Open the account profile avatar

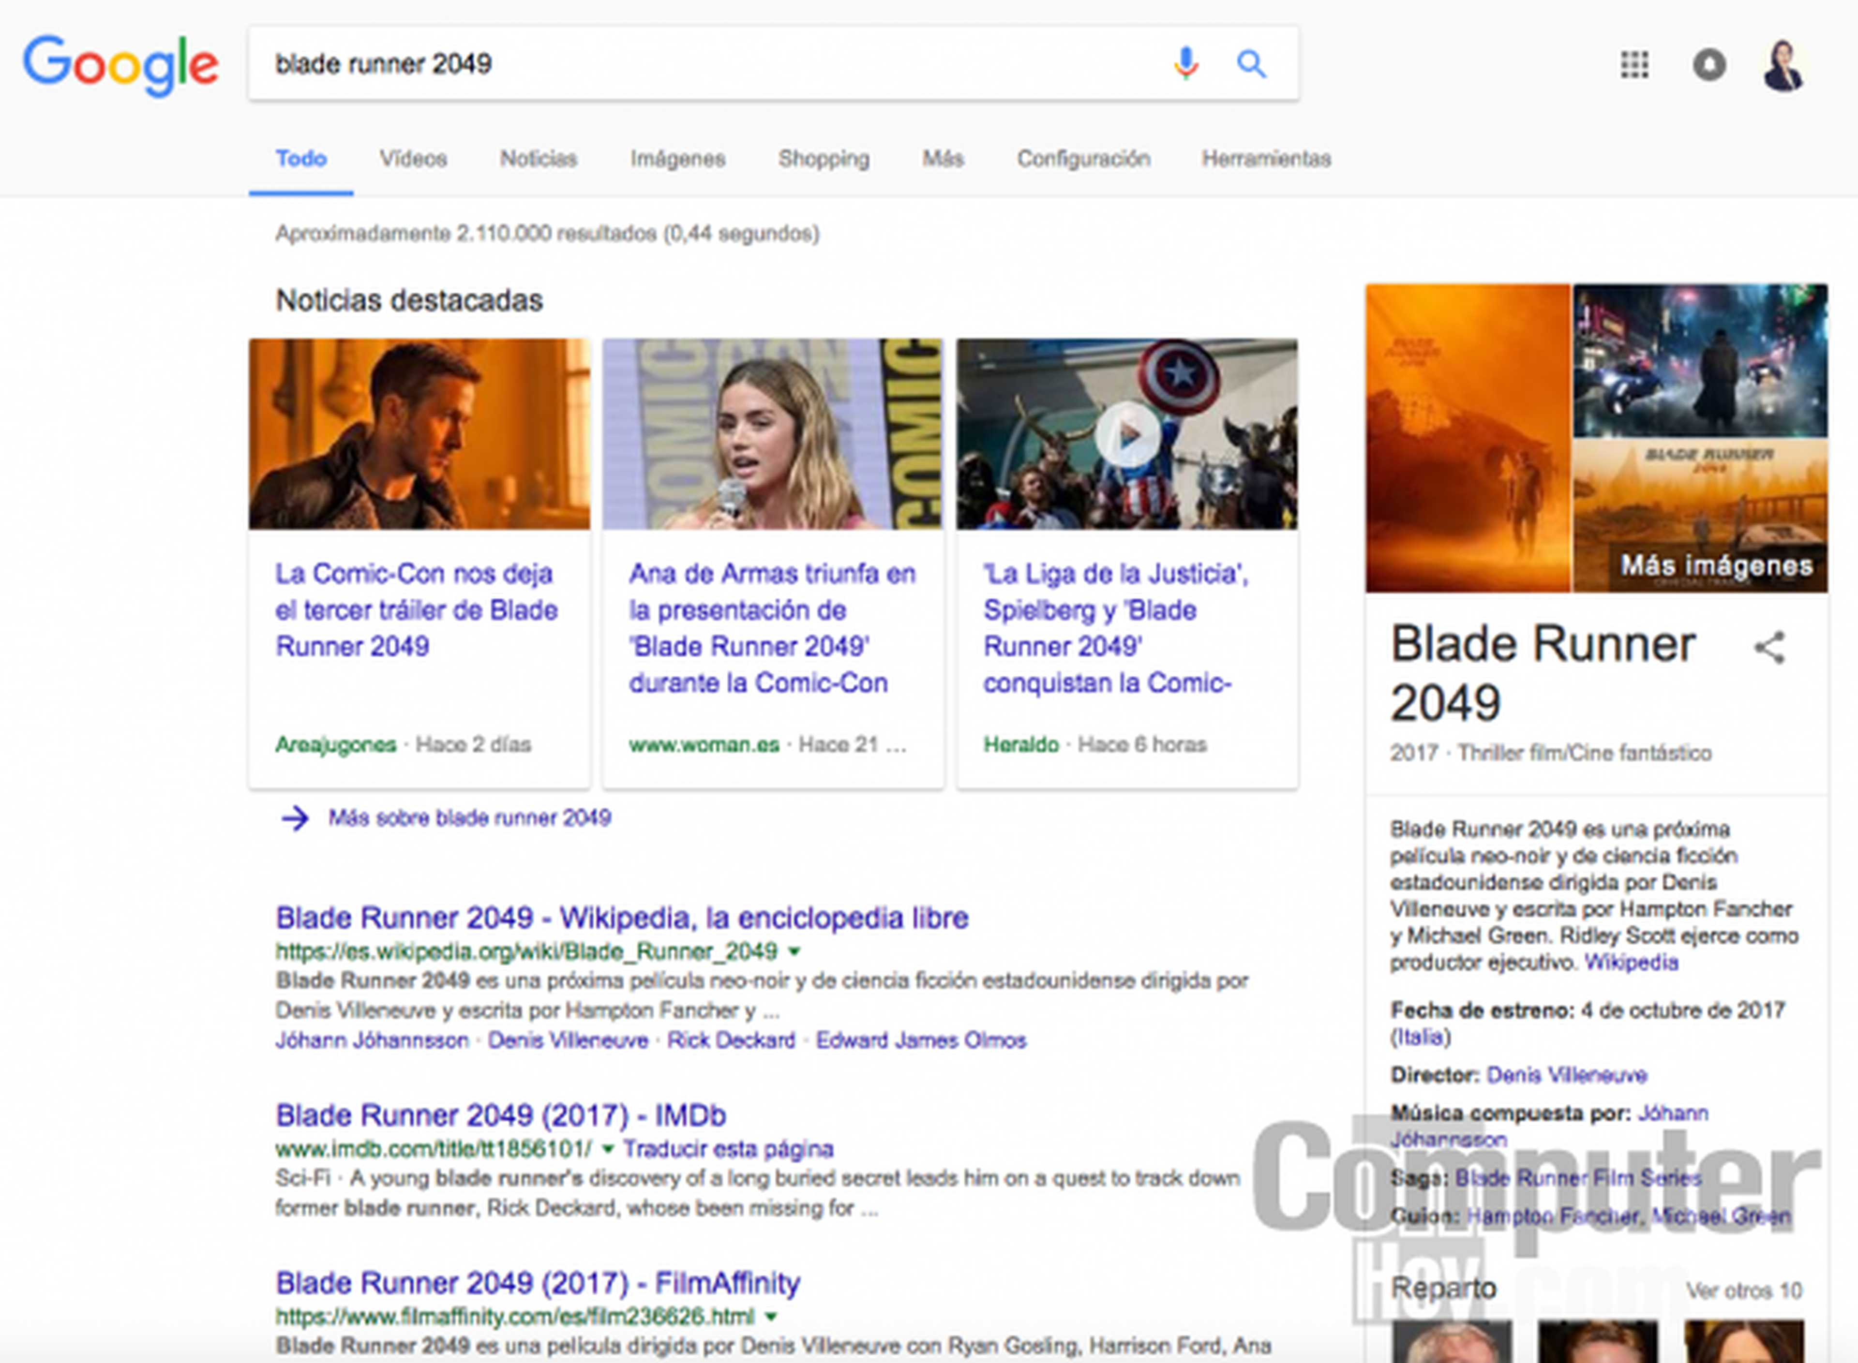tap(1783, 64)
